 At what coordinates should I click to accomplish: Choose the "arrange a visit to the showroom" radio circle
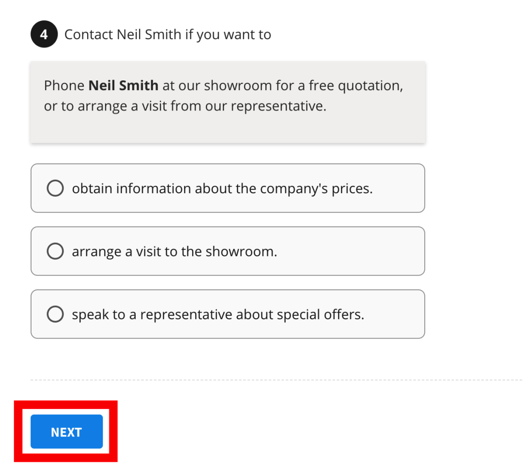(x=55, y=251)
